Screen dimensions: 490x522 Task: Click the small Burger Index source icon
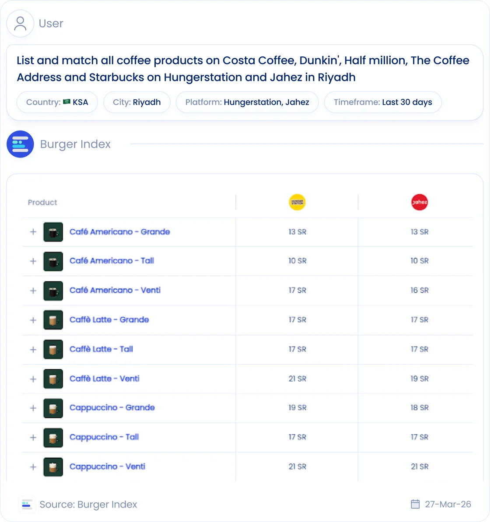27,504
